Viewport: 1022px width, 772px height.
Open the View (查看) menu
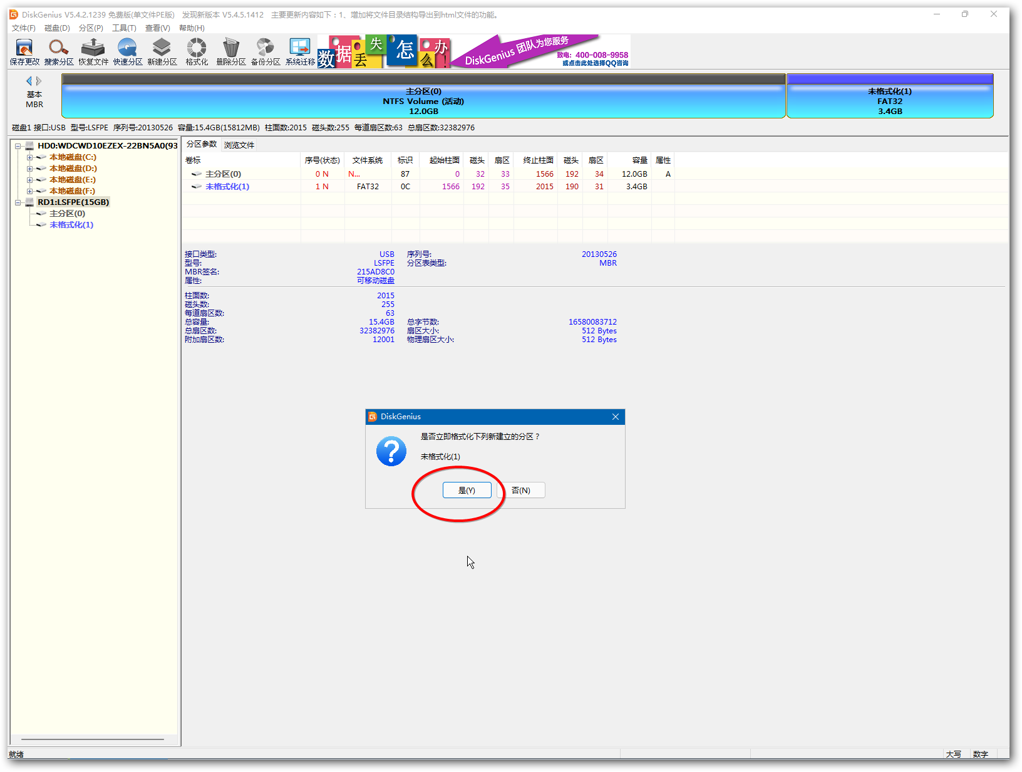[x=157, y=28]
